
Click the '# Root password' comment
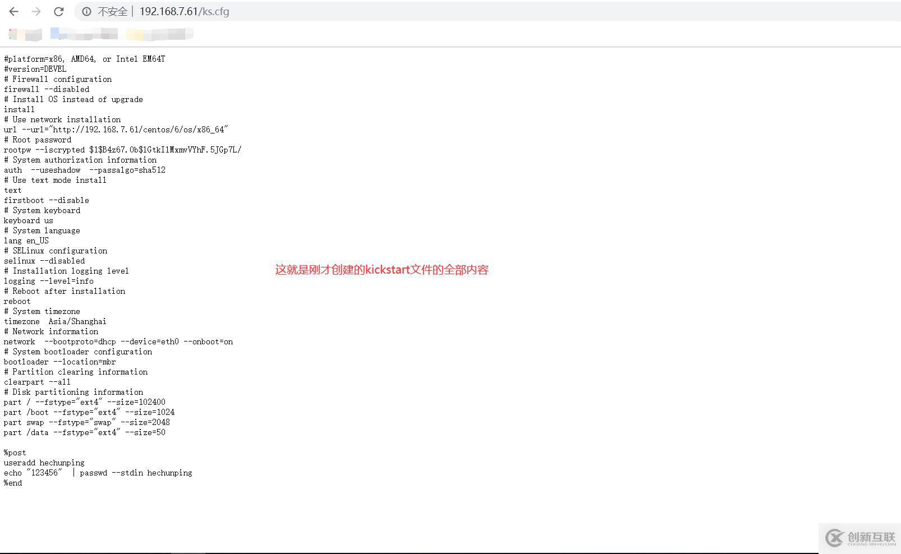pos(38,140)
